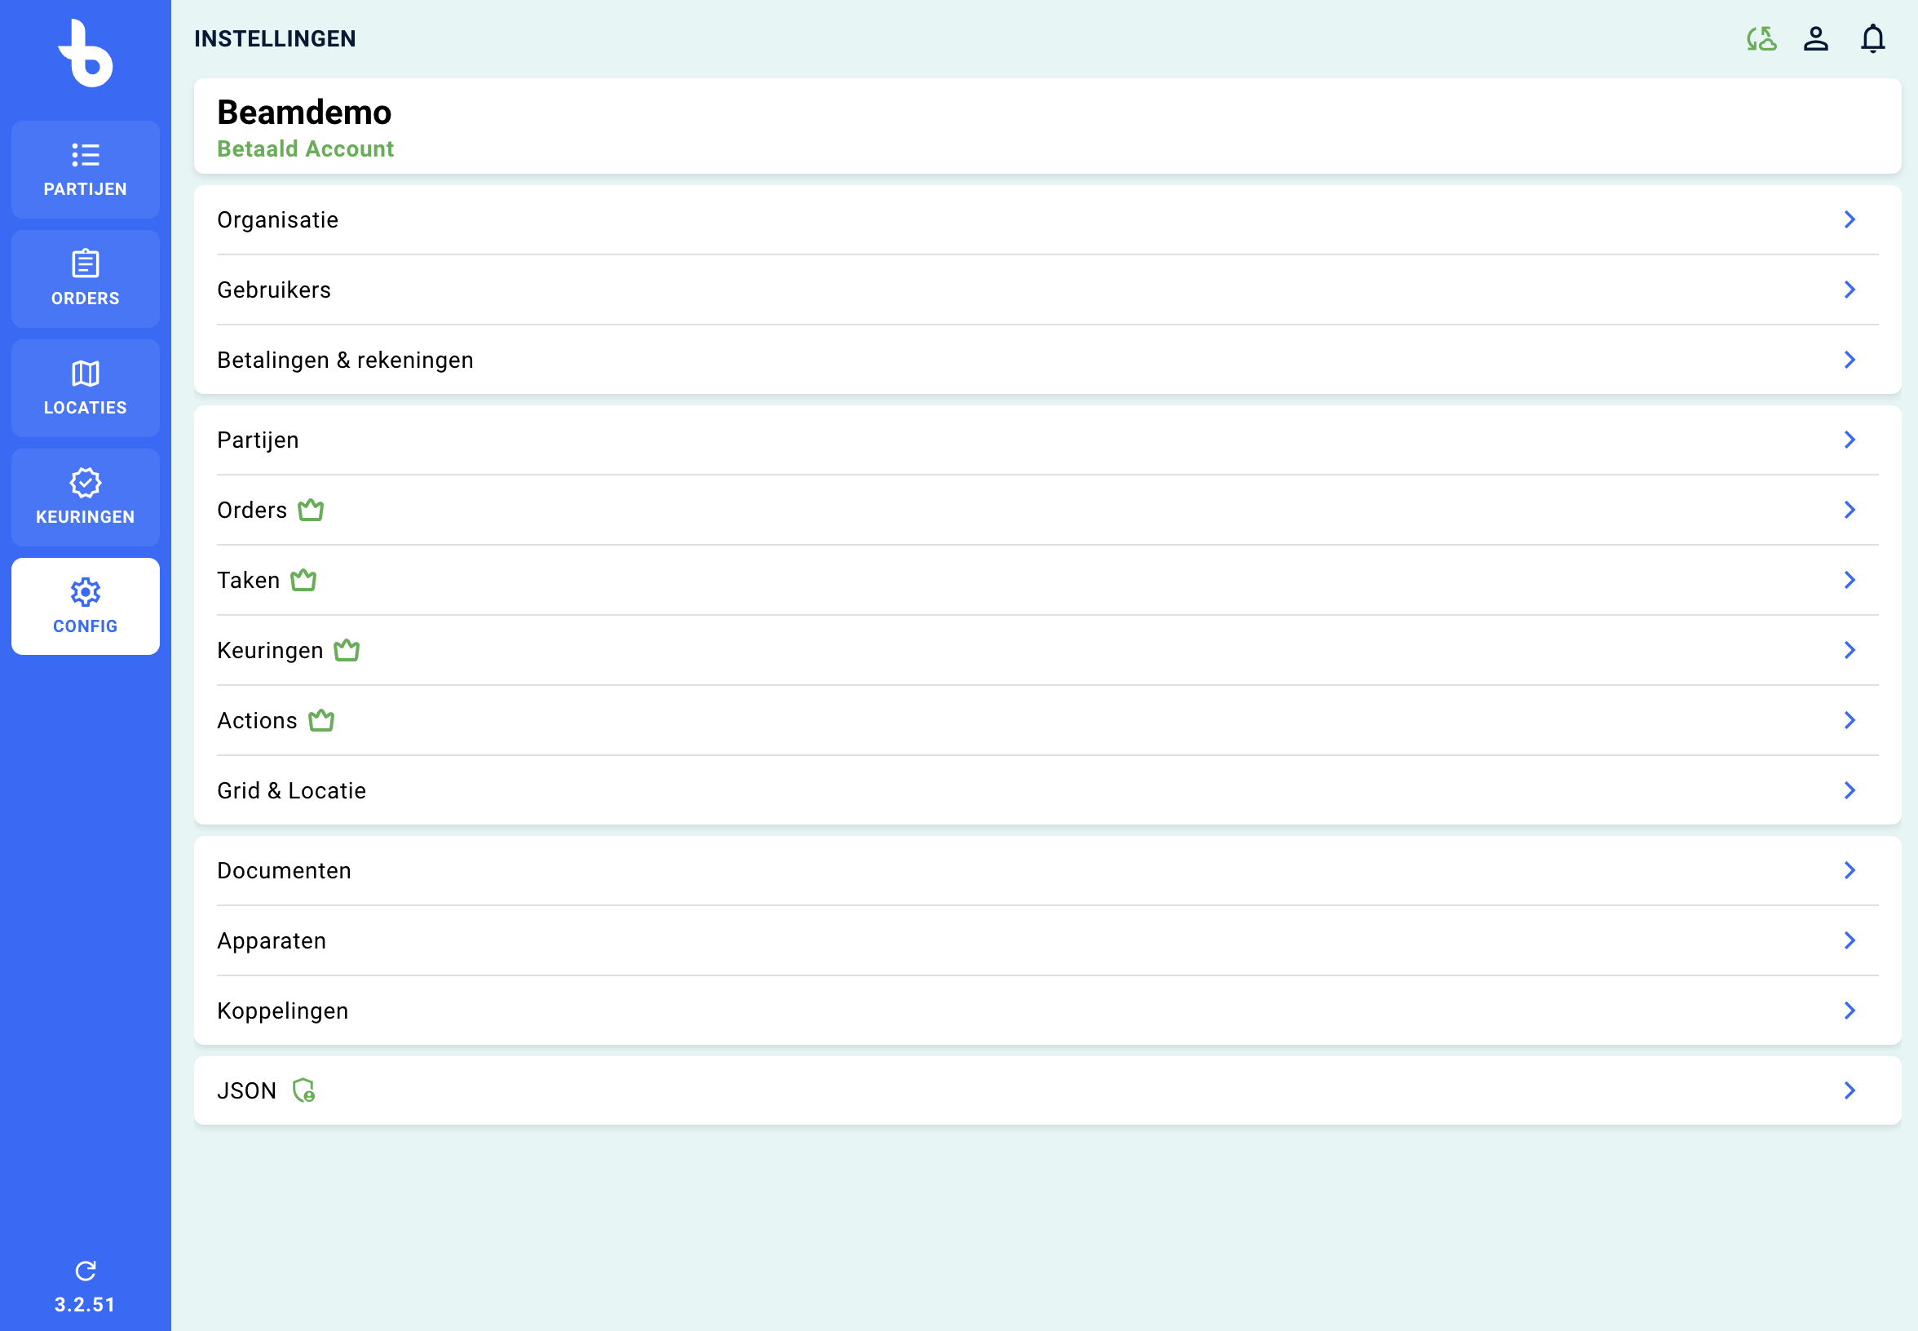Open the JSON settings label
This screenshot has width=1918, height=1331.
[246, 1090]
